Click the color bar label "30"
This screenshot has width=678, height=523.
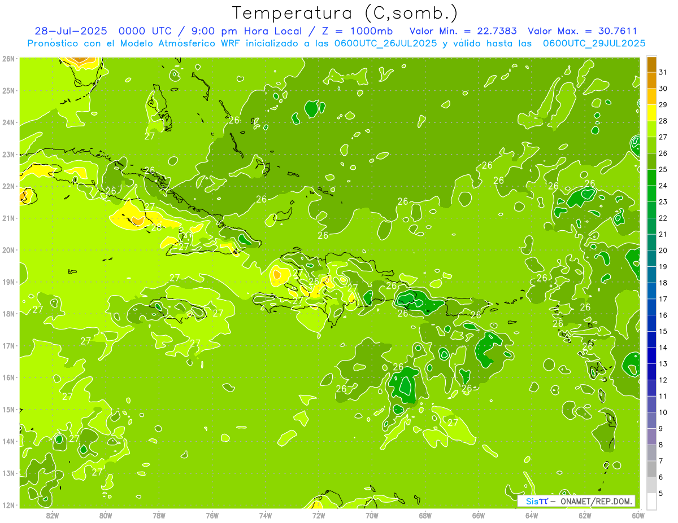click(x=663, y=88)
